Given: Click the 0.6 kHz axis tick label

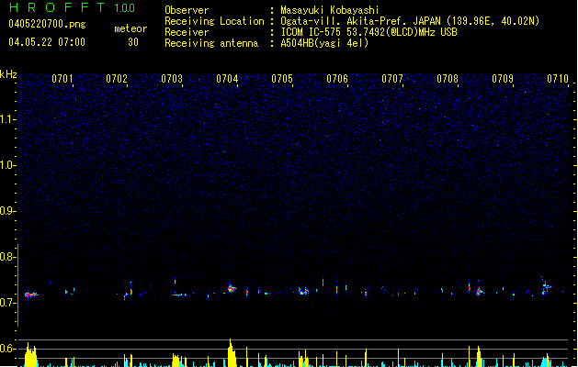Looking at the screenshot, I should (x=7, y=349).
